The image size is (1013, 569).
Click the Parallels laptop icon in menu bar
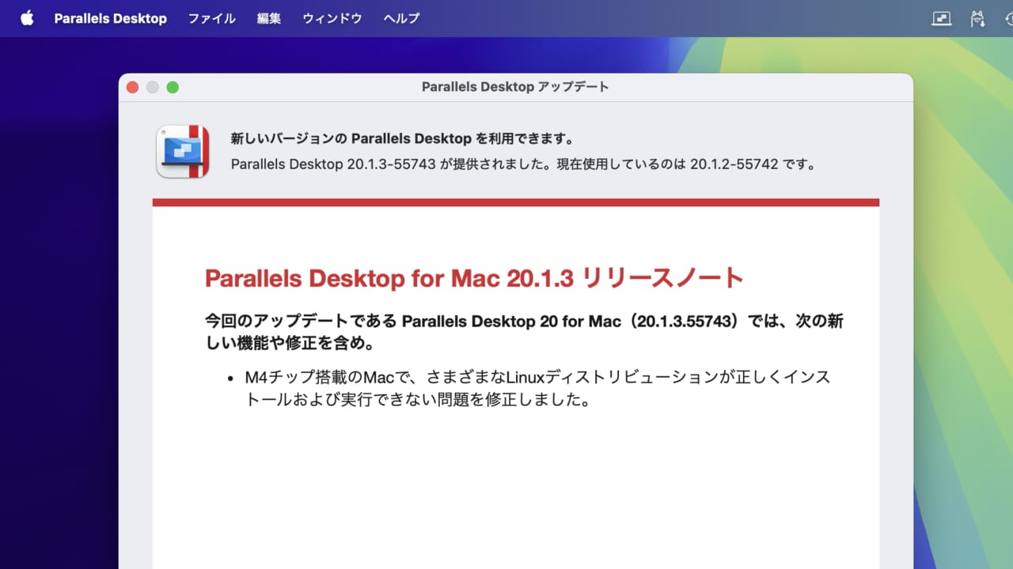941,18
